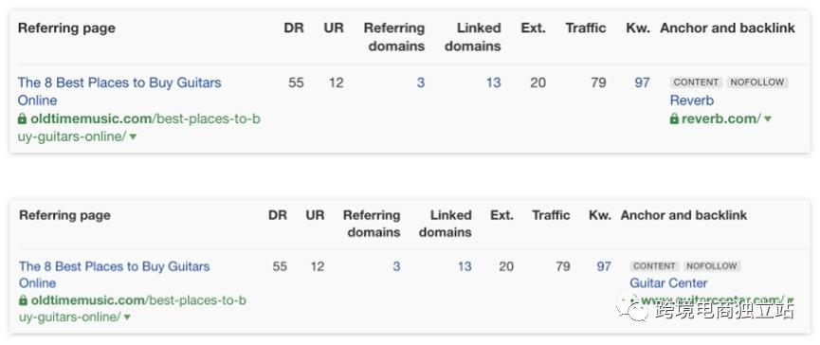This screenshot has height=345, width=820.
Task: Click keywords value 97 in first row
Action: pos(642,82)
